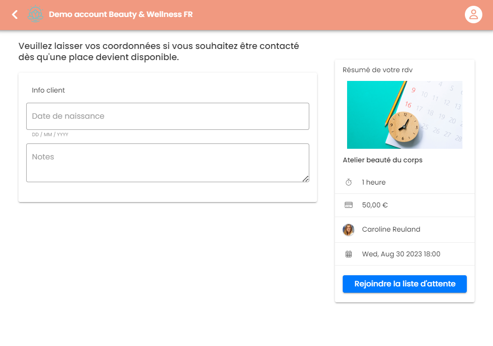
Task: Click Rejoindre la liste d'attente button
Action: (x=405, y=284)
